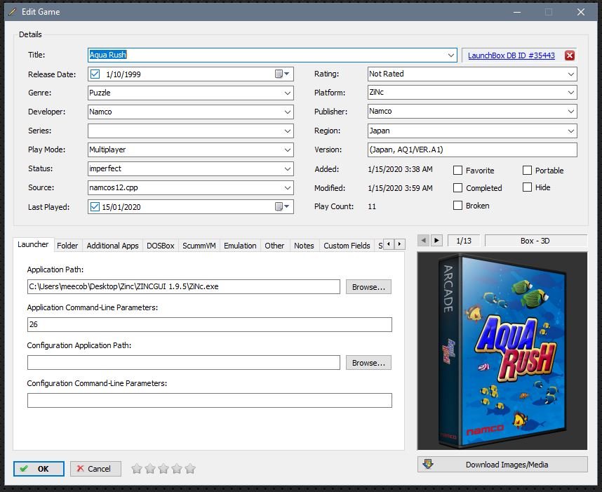The width and height of the screenshot is (602, 492).
Task: Check the Completed checkbox
Action: [x=457, y=188]
